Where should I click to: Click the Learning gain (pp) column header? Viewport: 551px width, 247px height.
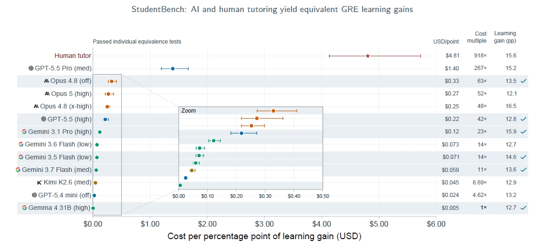505,37
